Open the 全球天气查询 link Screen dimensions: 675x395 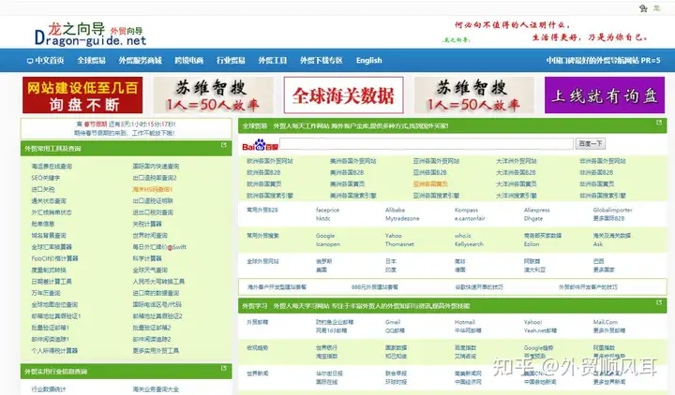point(150,271)
